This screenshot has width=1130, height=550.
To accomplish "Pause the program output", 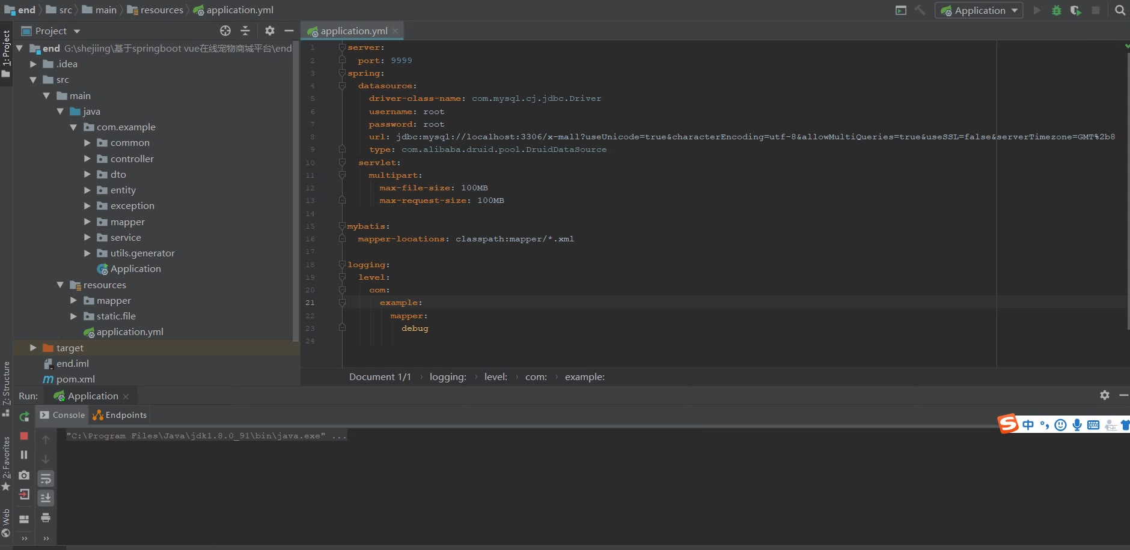I will tap(24, 455).
